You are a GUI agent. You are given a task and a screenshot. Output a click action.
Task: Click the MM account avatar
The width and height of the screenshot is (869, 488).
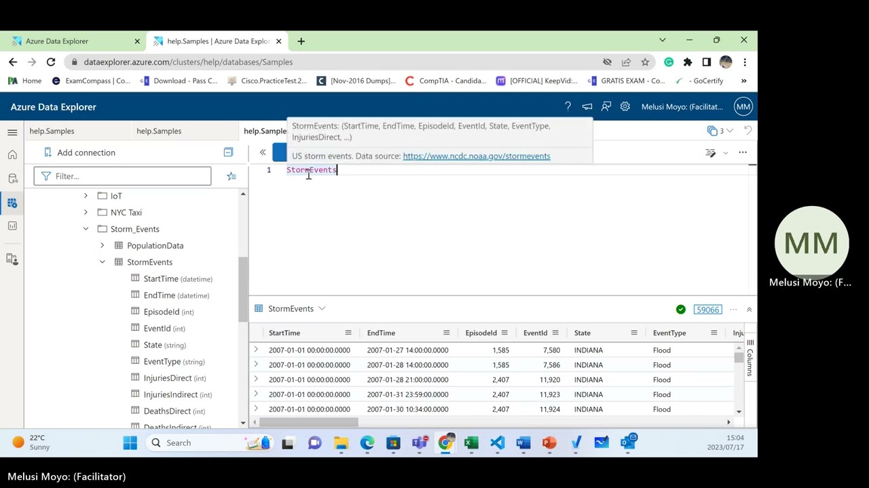coord(743,106)
